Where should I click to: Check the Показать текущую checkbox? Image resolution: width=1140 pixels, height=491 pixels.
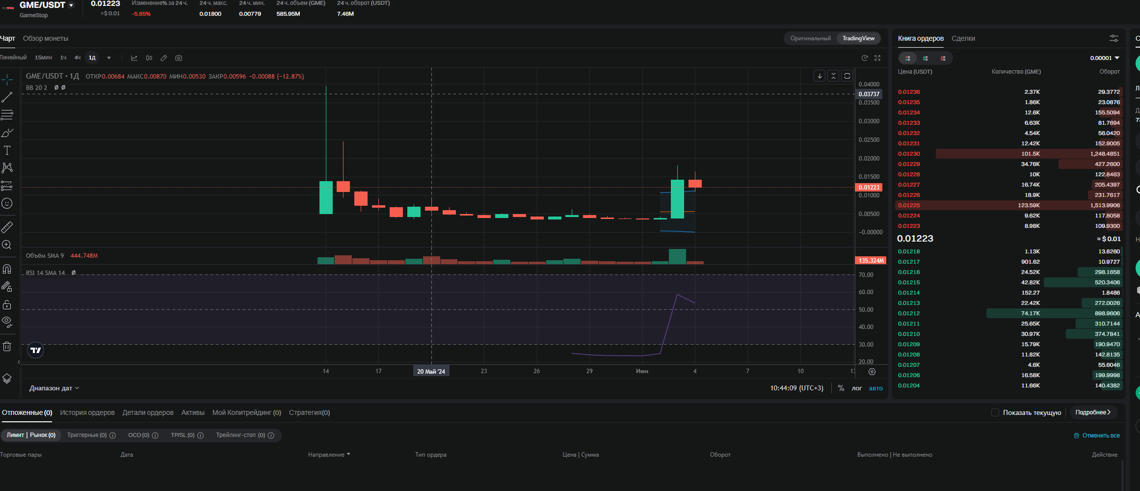pos(995,412)
